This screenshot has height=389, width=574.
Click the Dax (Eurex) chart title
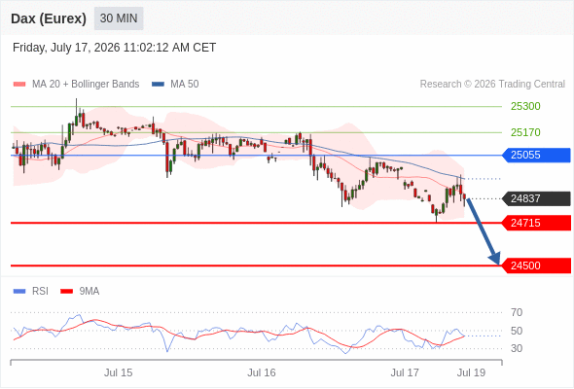[49, 18]
